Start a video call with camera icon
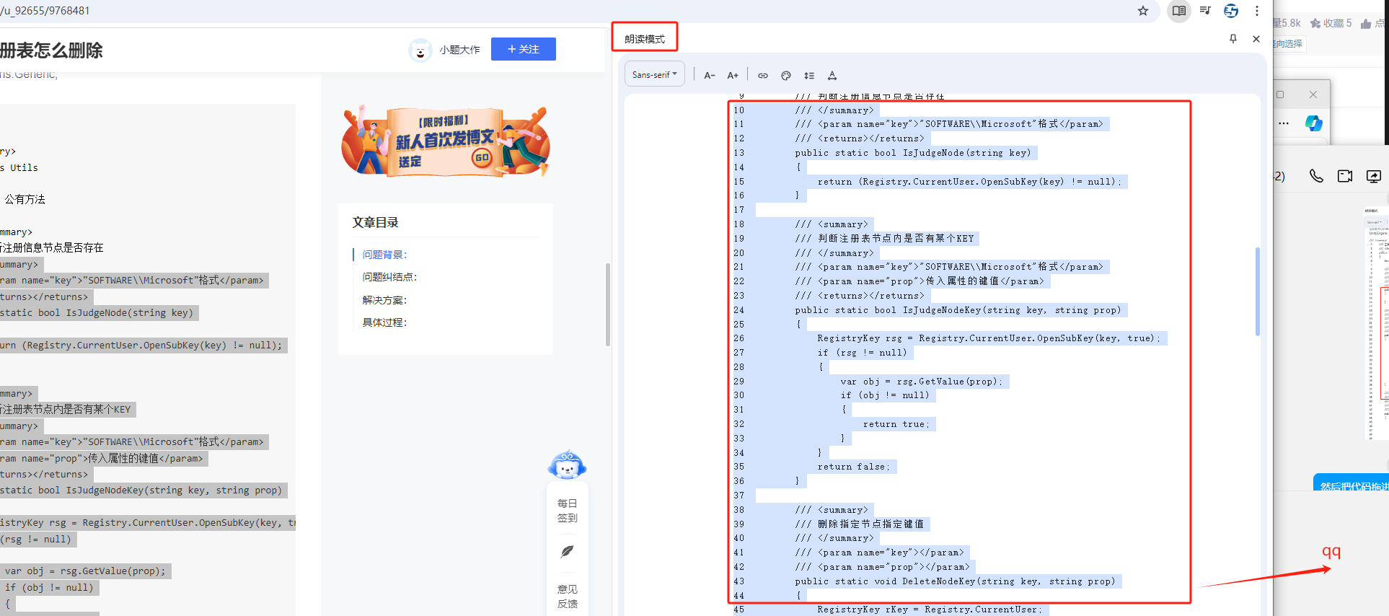 point(1345,176)
